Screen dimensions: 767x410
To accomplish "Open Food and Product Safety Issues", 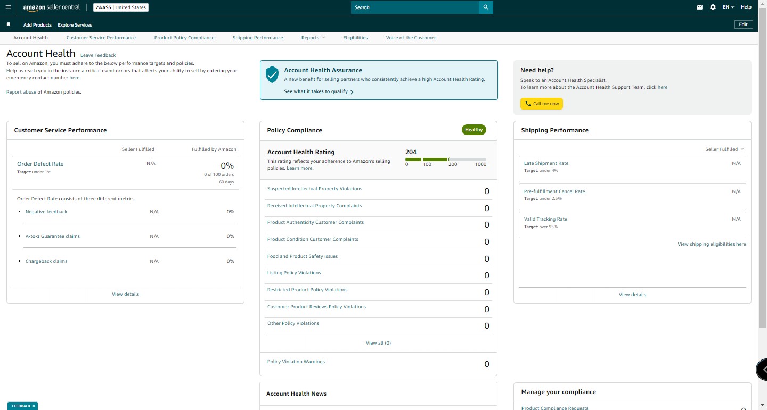I will 303,256.
